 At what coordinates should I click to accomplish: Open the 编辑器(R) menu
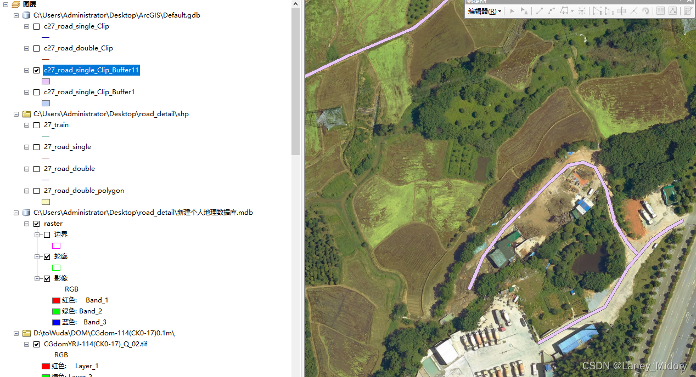click(485, 11)
